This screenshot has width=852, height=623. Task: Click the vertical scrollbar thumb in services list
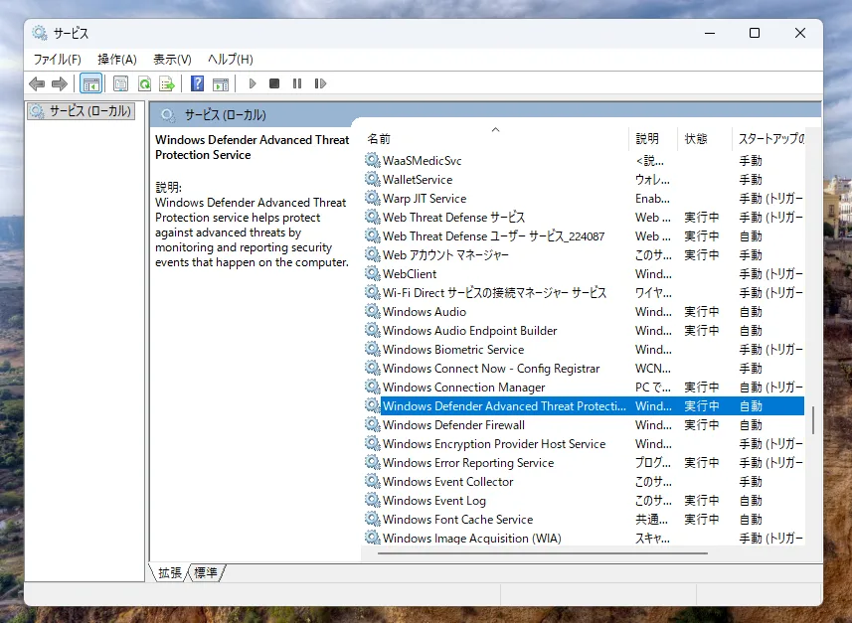coord(813,420)
